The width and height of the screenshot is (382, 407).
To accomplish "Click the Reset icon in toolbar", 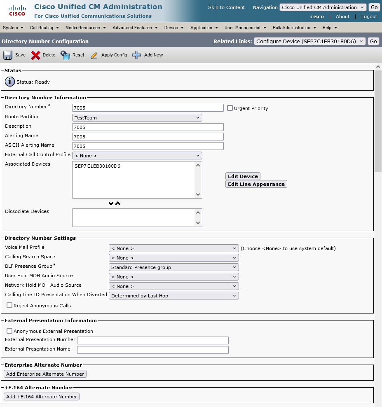I will pos(65,55).
